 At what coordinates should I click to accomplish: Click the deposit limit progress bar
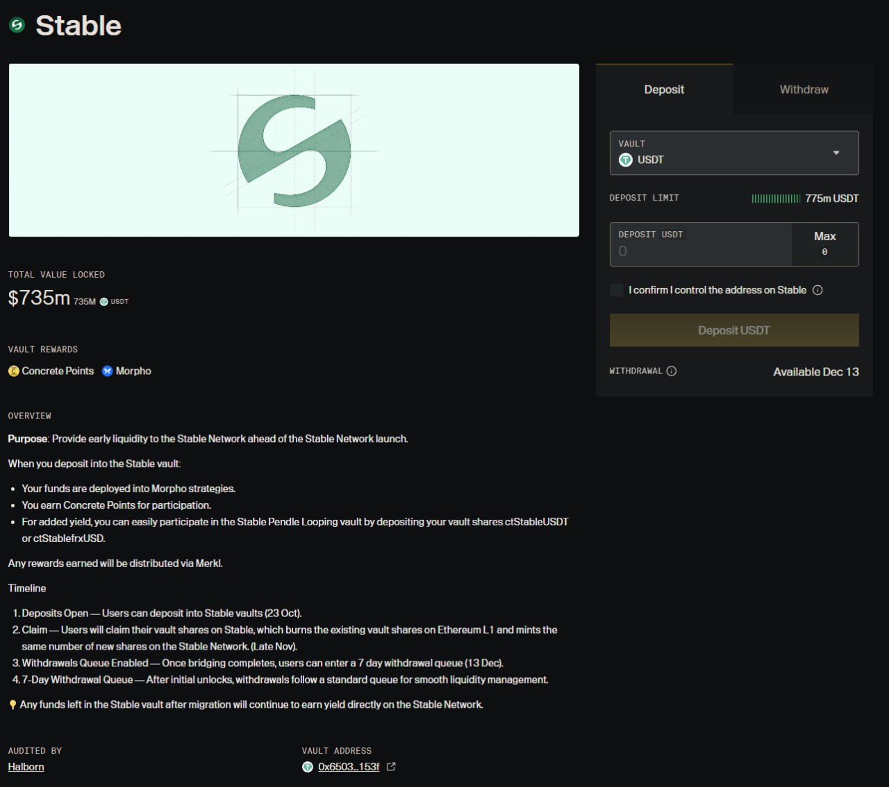pyautogui.click(x=776, y=198)
